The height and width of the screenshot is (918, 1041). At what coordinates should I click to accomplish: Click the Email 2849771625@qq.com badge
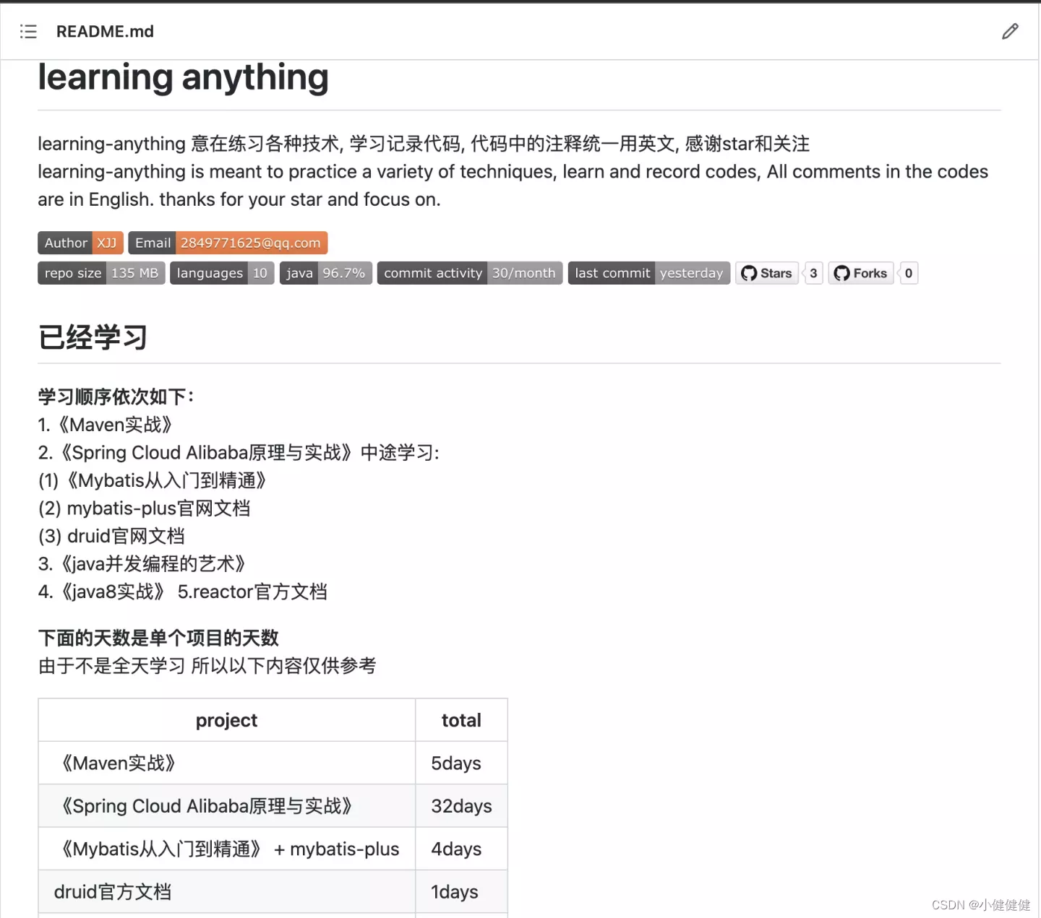click(228, 243)
